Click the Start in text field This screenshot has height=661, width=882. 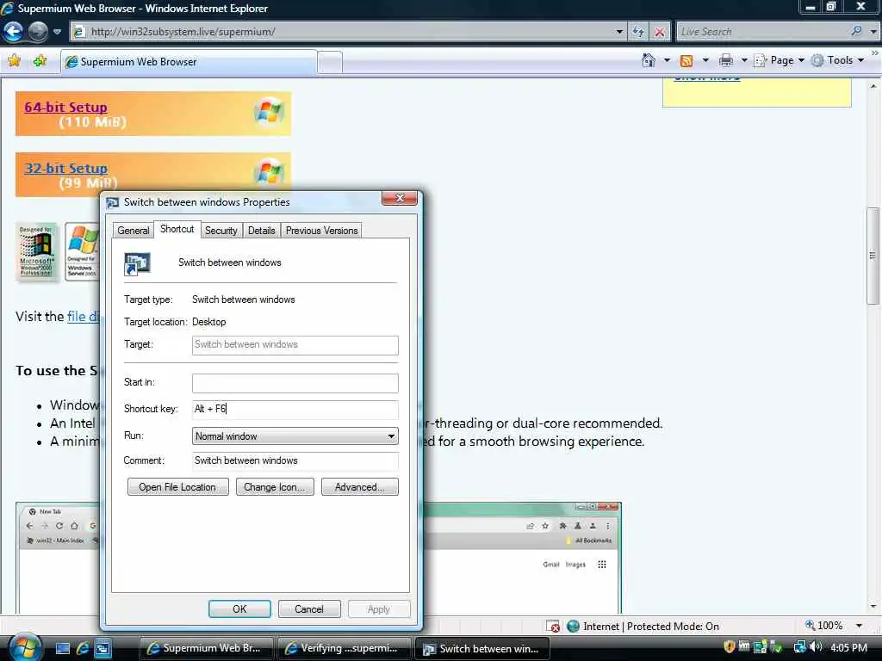click(x=295, y=383)
